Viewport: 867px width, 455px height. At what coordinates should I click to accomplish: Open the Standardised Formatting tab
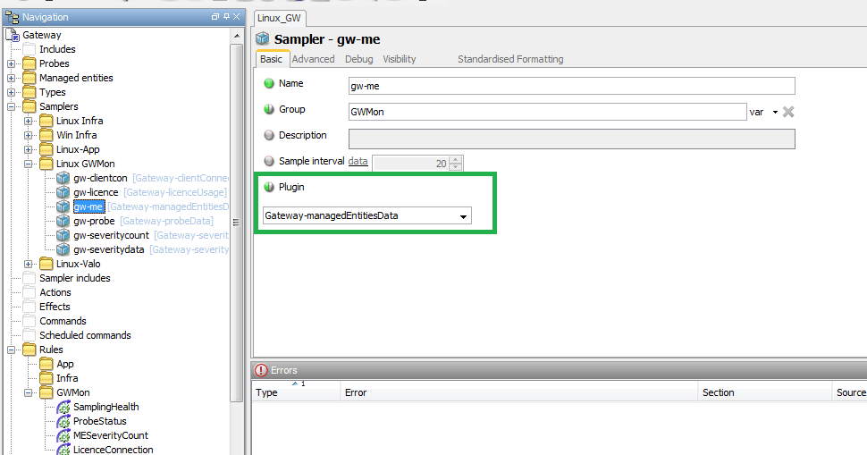pyautogui.click(x=510, y=59)
